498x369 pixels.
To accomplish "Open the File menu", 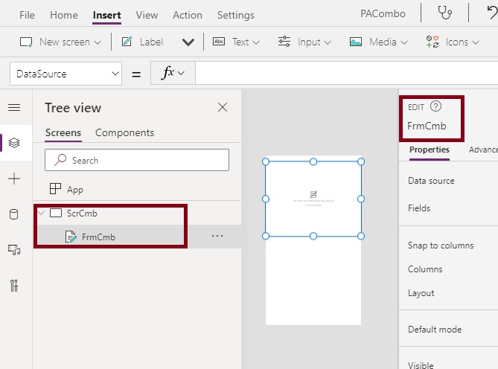I will point(27,15).
